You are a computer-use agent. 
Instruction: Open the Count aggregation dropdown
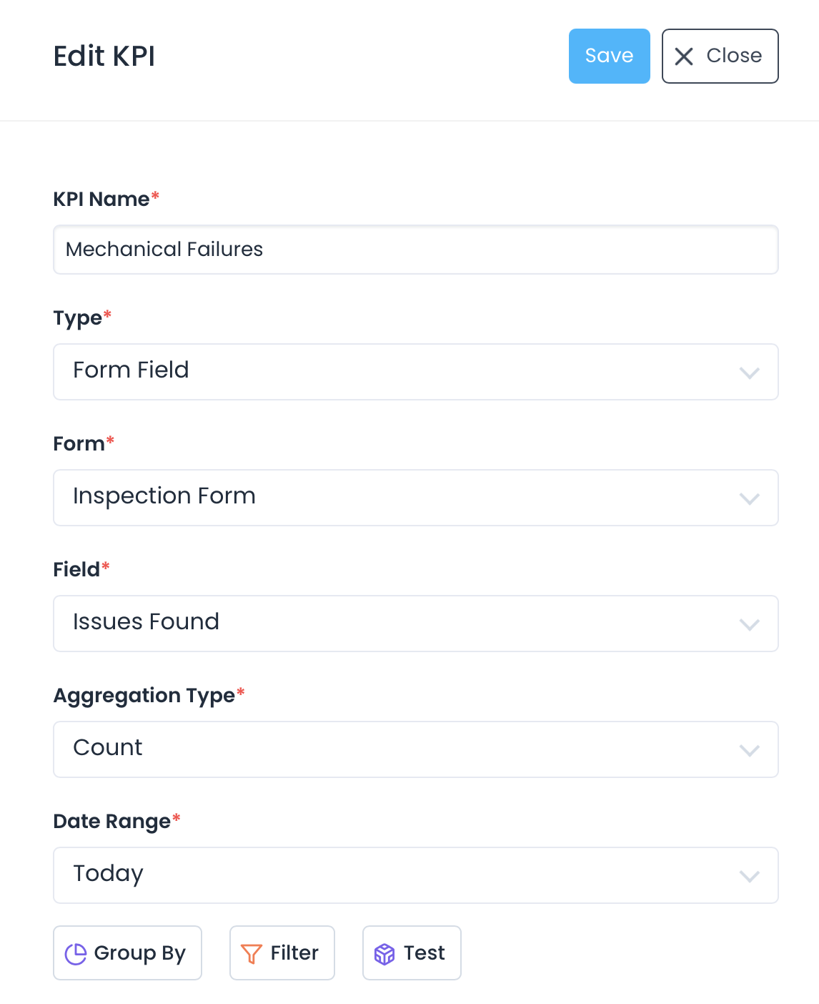coord(400,749)
